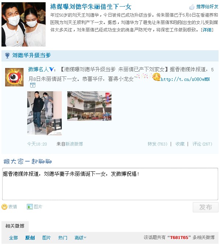Open the masked couple headline photo
Viewport: 220px width, 246px height.
pos(24,24)
